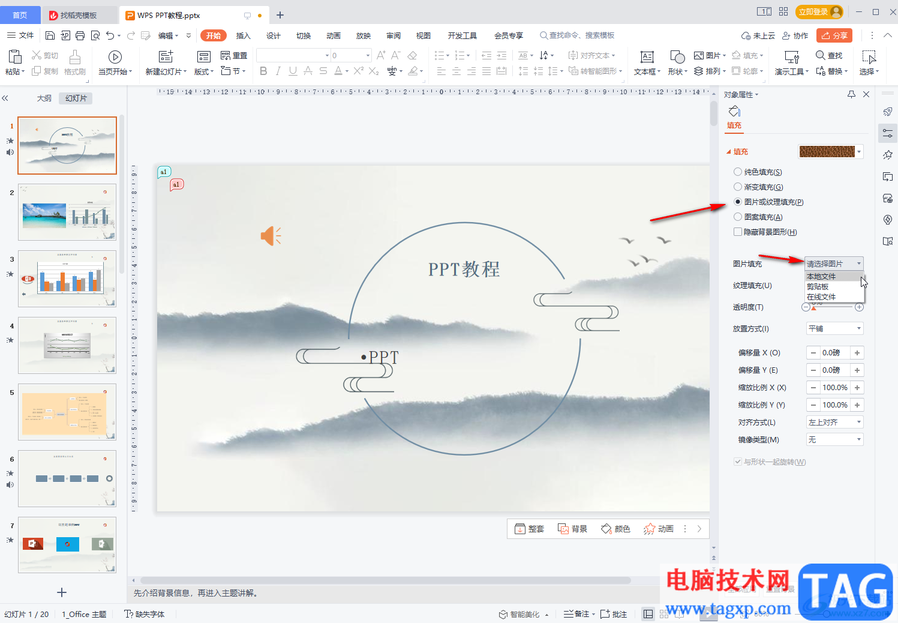Click the clear formatting eraser icon
The image size is (898, 623).
[x=412, y=55]
